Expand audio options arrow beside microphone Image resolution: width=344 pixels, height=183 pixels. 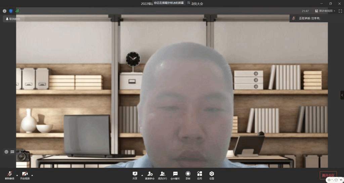pos(17,175)
